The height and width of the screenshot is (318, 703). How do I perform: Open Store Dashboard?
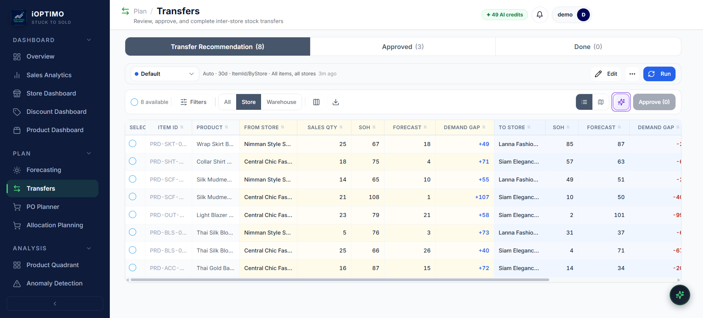click(52, 93)
